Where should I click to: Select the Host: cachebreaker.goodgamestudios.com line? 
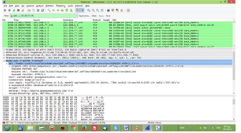coord(37,77)
